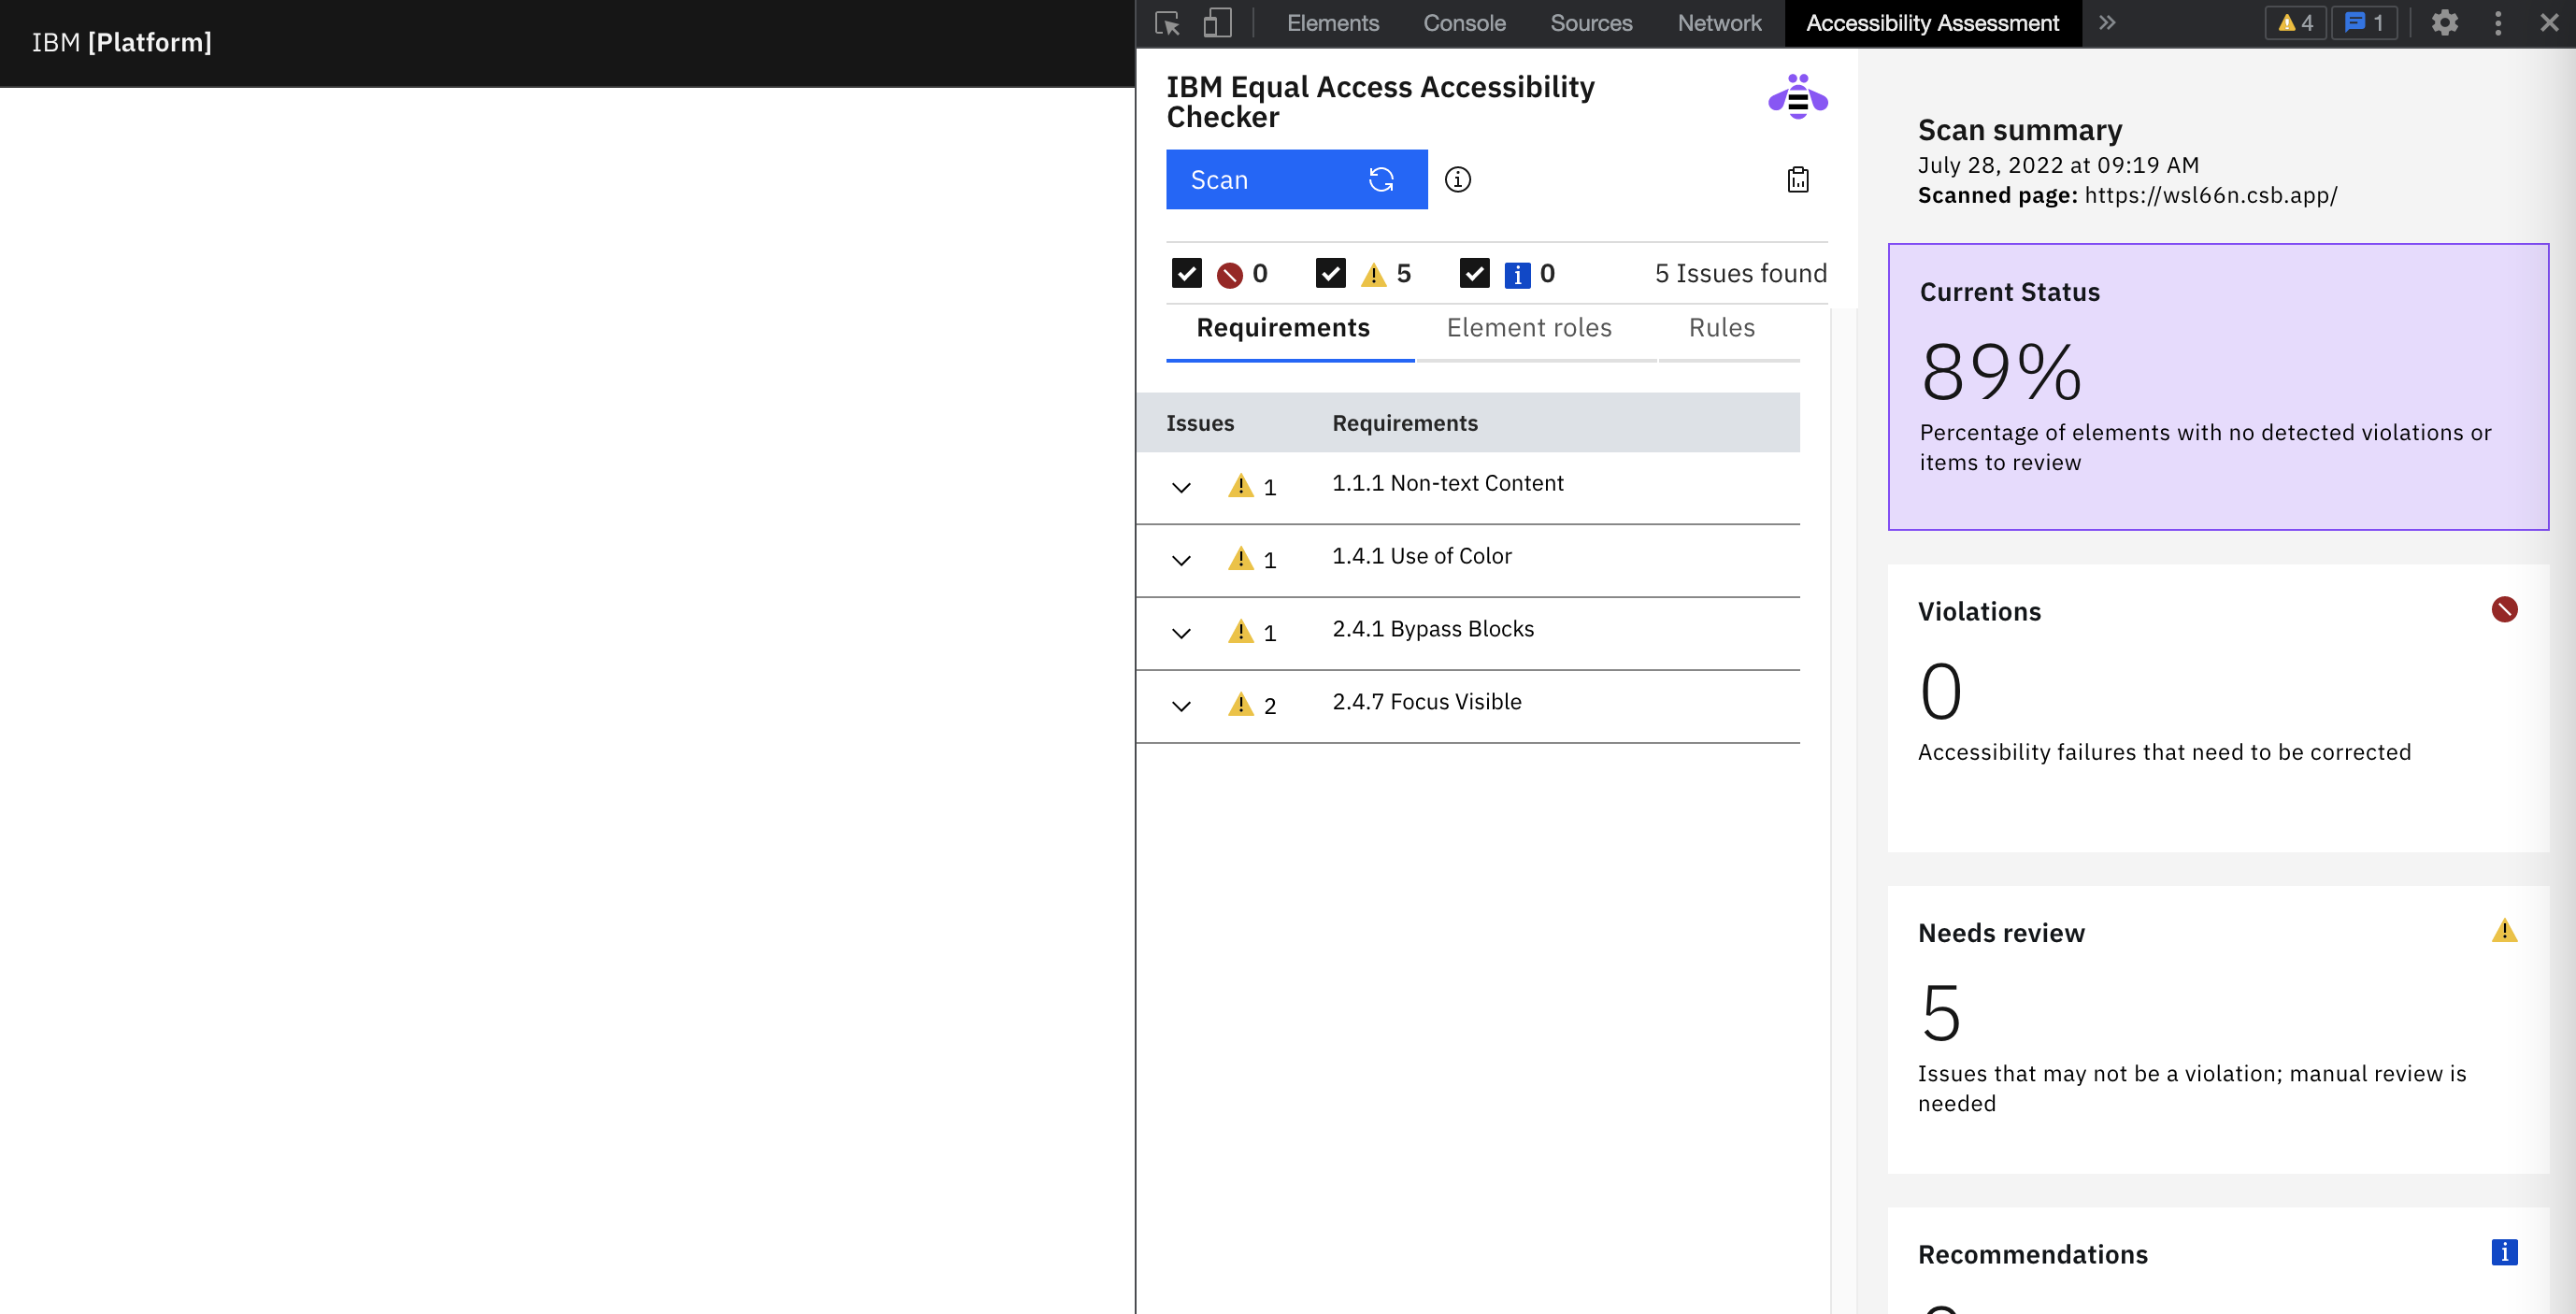Image resolution: width=2576 pixels, height=1314 pixels.
Task: Uncheck the violations filter checkbox
Action: (x=1186, y=274)
